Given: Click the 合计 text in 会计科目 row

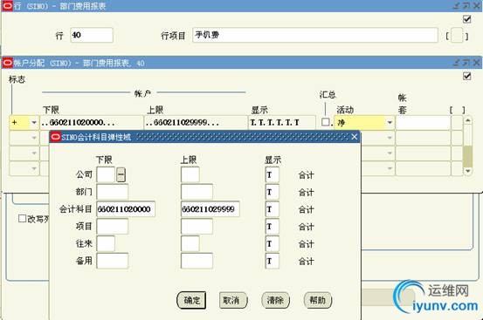Looking at the screenshot, I should [x=306, y=209].
